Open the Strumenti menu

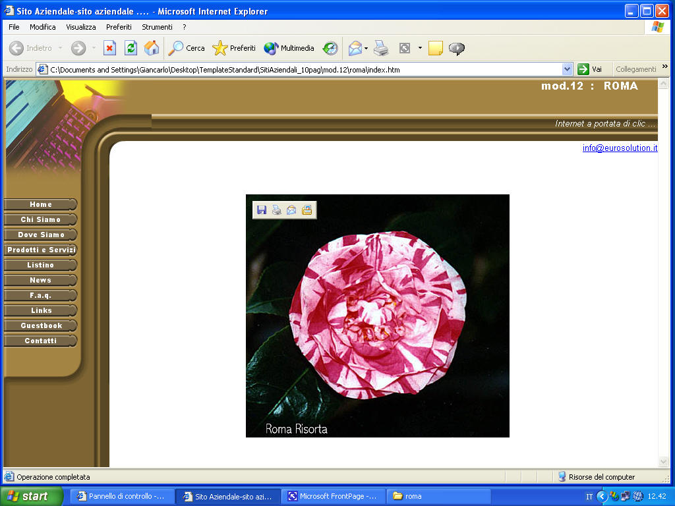pos(157,26)
